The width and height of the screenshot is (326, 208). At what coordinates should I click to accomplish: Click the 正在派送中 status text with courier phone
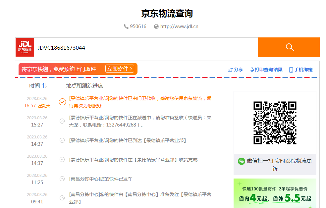click(x=140, y=121)
